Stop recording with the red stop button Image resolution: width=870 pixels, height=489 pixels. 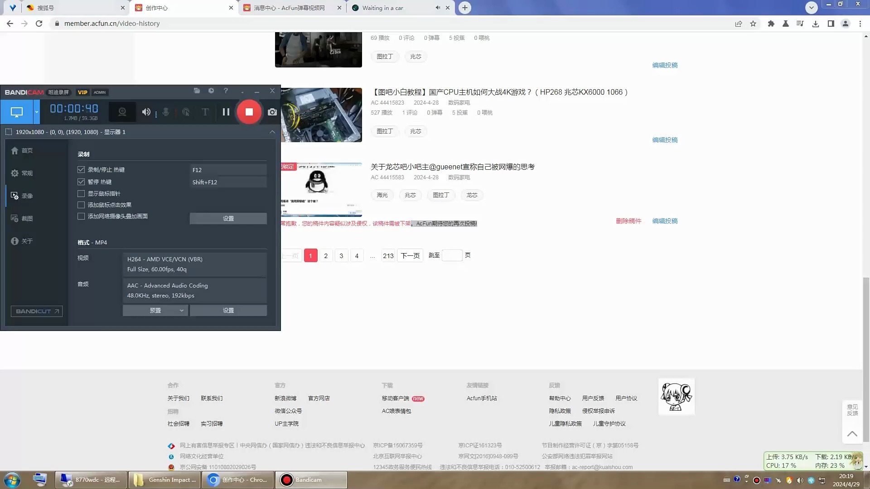coord(249,112)
